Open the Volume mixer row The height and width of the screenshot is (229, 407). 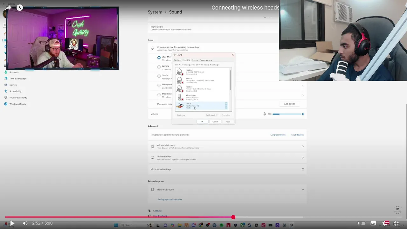pos(227,158)
